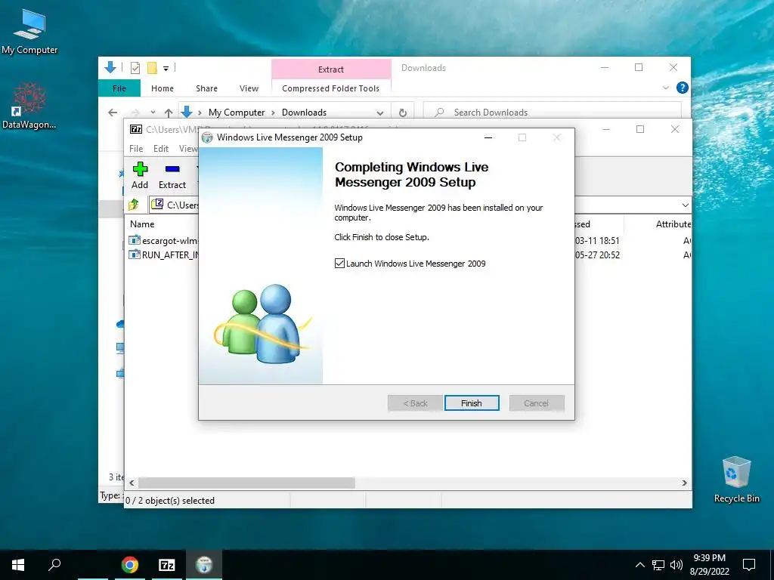Expand the Explorer address bar dropdown
This screenshot has width=774, height=580.
click(x=380, y=113)
